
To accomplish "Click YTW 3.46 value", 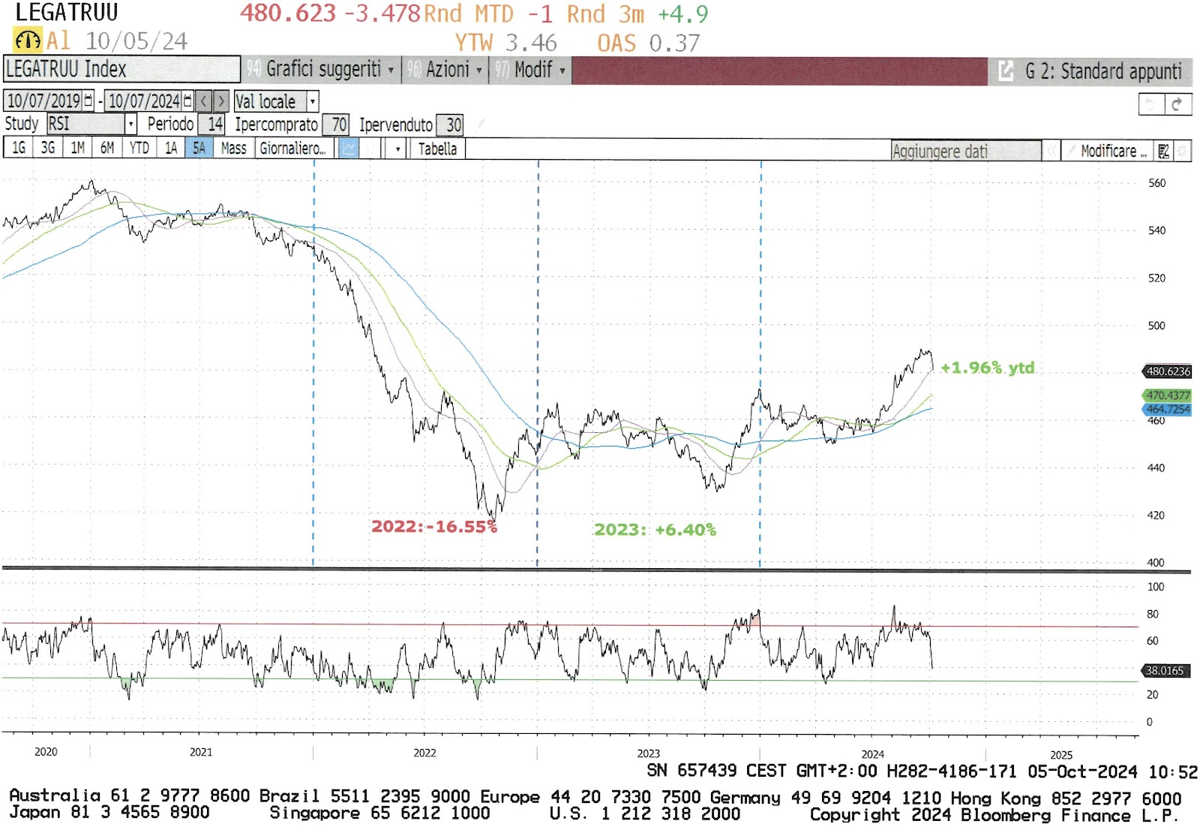I will pos(505,43).
